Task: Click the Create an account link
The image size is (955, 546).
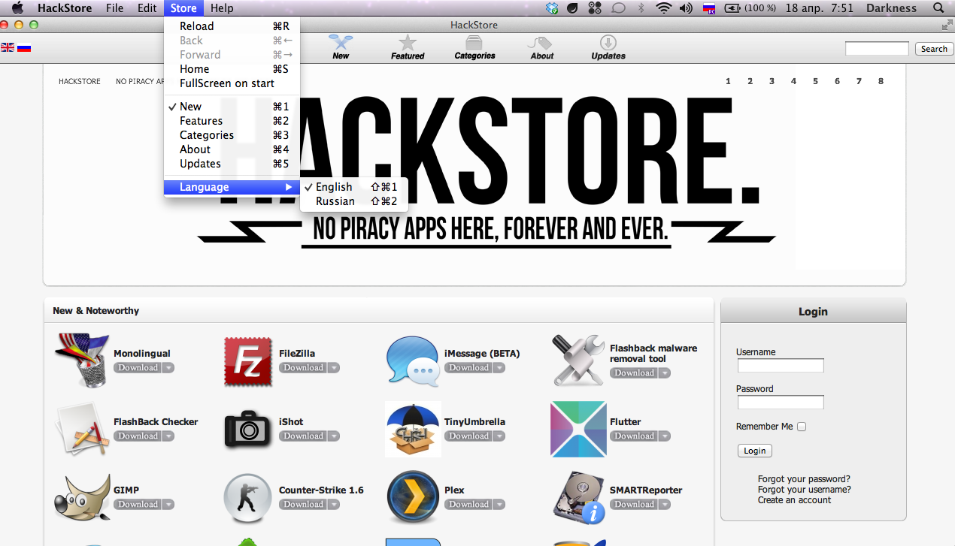Action: tap(793, 499)
